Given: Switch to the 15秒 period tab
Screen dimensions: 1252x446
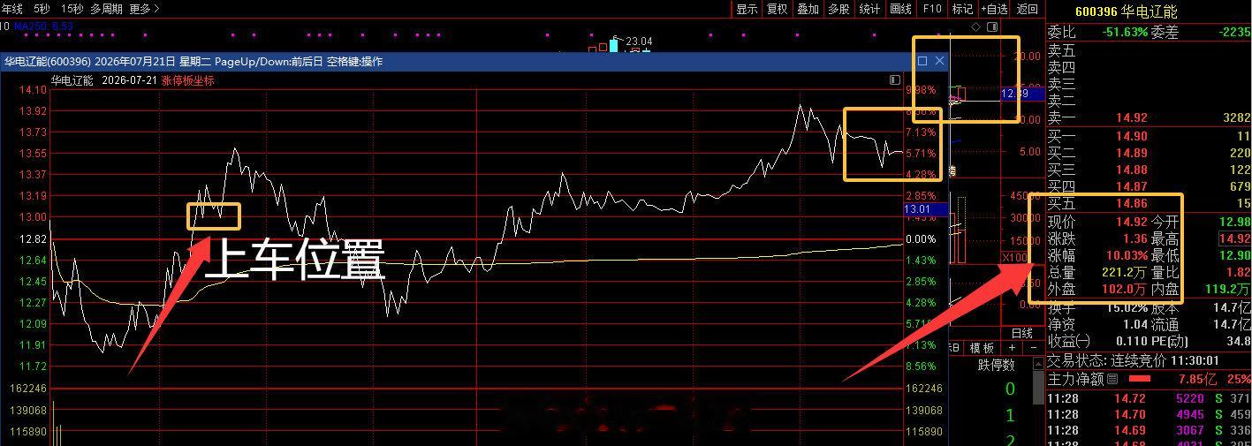Looking at the screenshot, I should coord(72,9).
